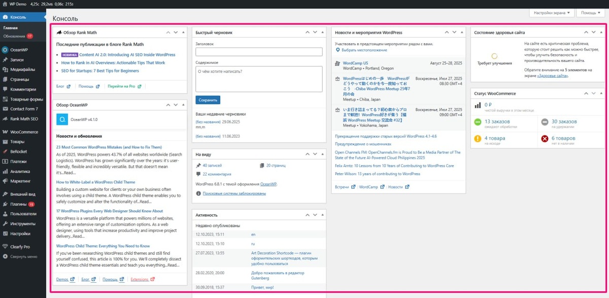Click the Содержимое text area

coord(259,79)
